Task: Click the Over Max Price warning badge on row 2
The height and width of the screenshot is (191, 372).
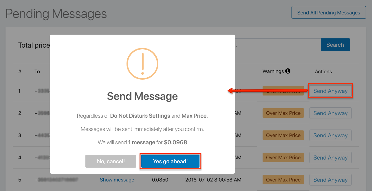Action: 283,113
